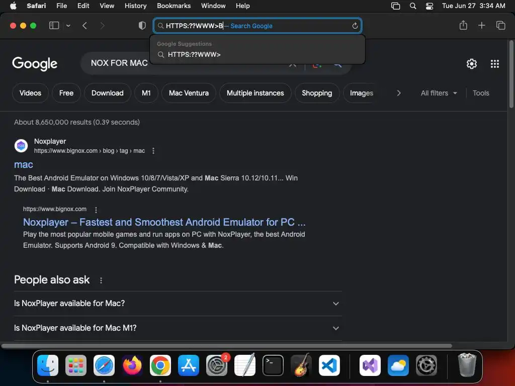This screenshot has width=515, height=386.
Task: Click in the Safari address bar
Action: [257, 26]
